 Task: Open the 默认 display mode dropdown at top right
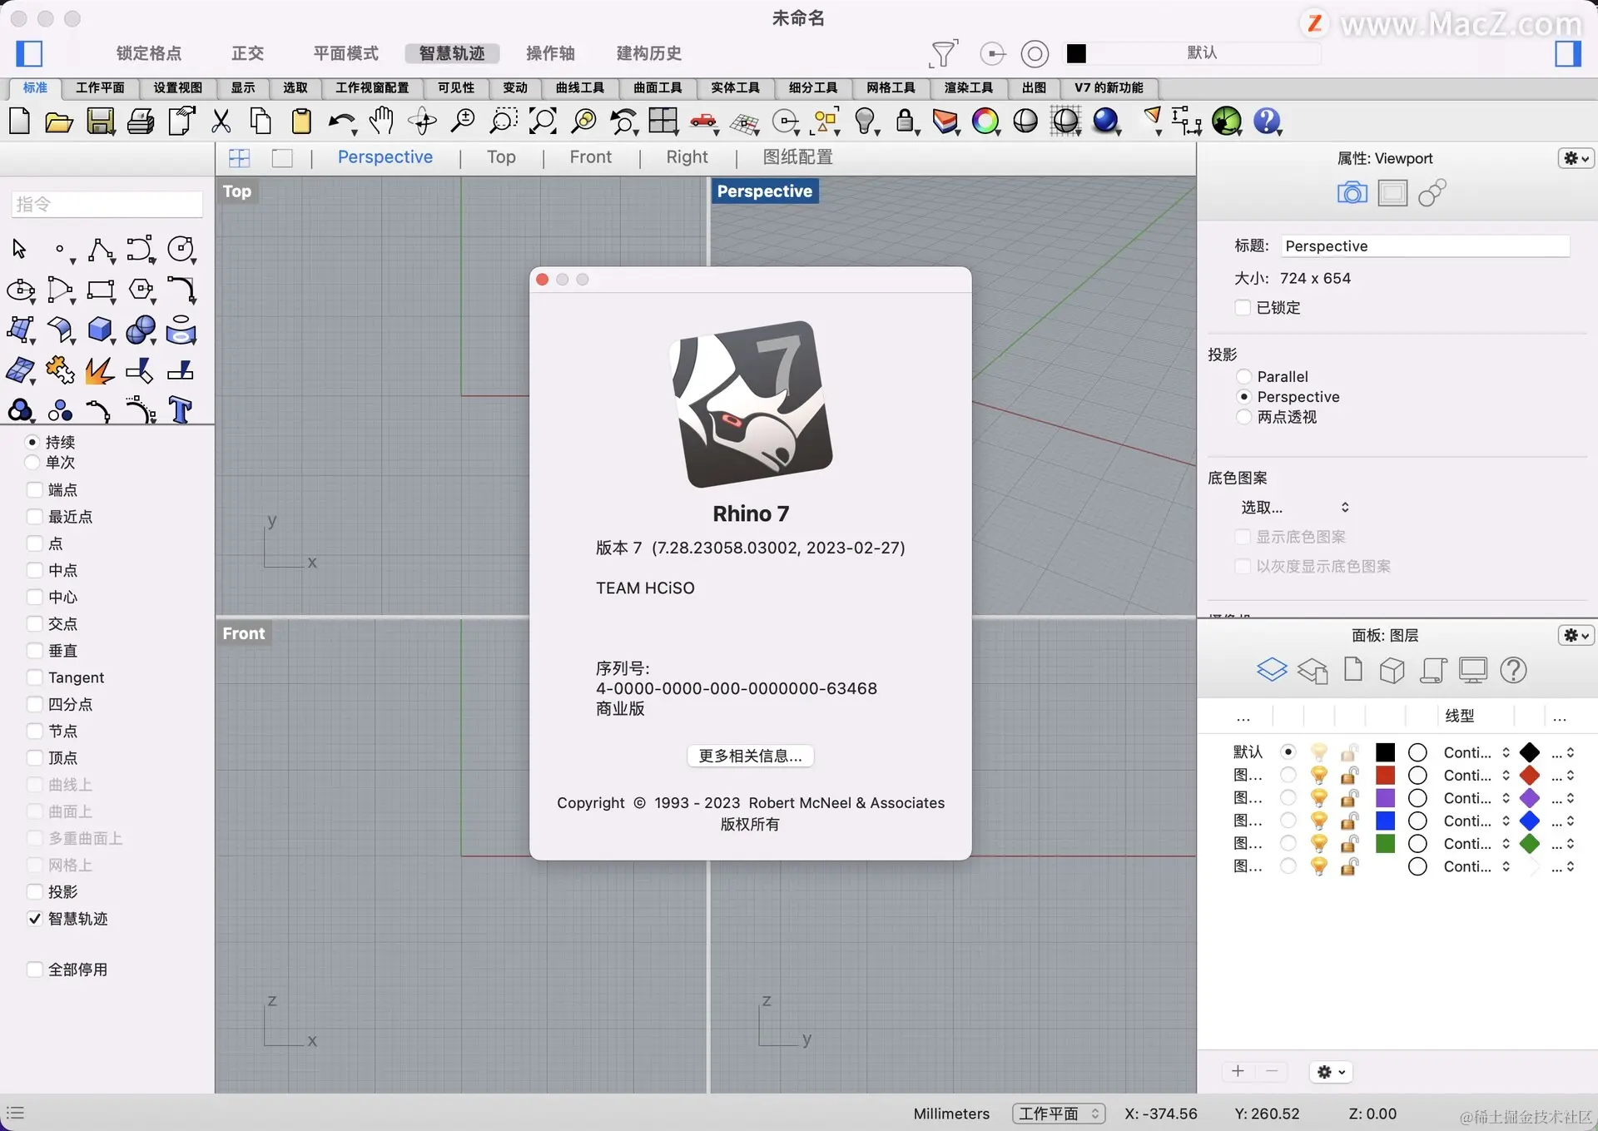tap(1203, 53)
